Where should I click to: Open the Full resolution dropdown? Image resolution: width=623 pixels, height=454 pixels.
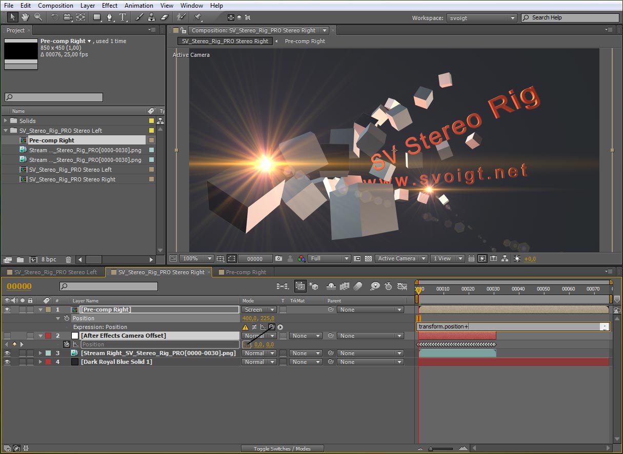tap(329, 259)
